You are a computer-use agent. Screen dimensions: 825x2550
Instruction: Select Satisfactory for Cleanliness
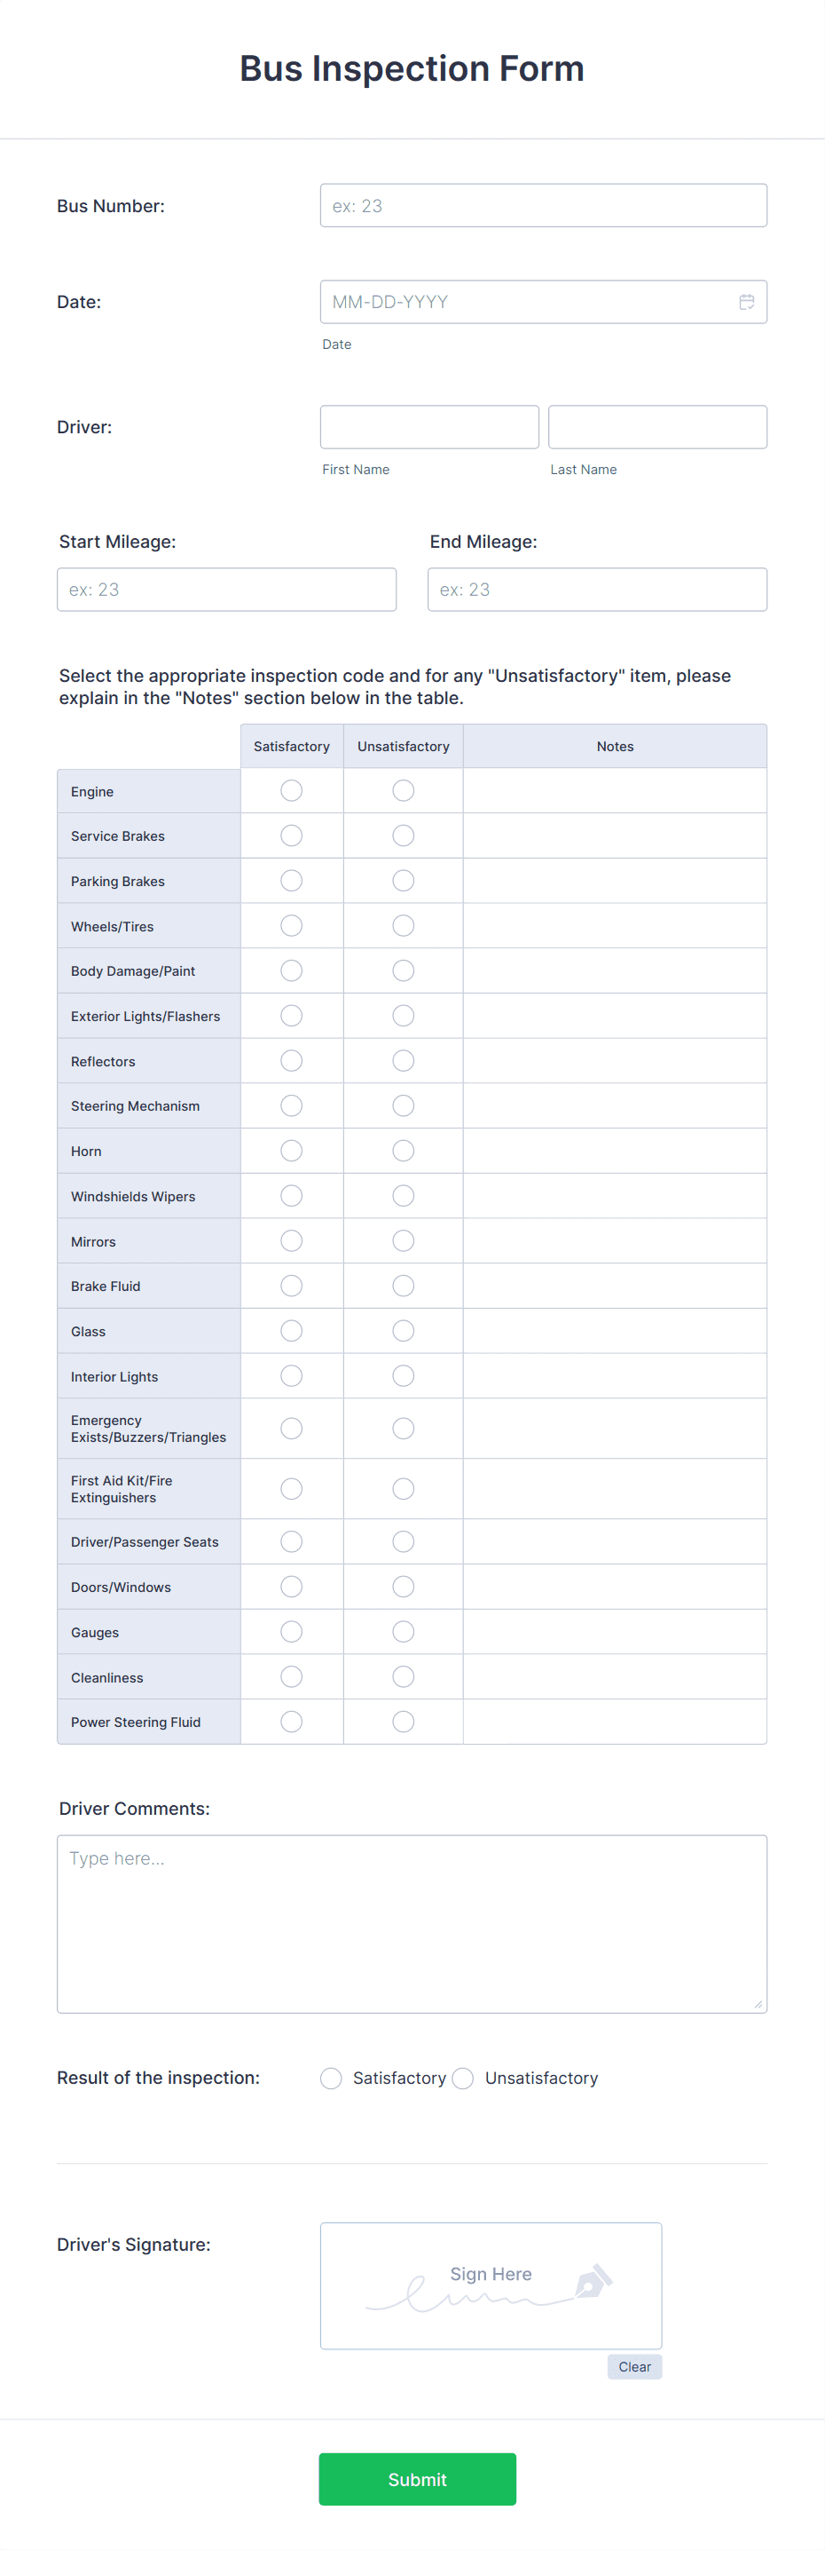click(x=291, y=1676)
